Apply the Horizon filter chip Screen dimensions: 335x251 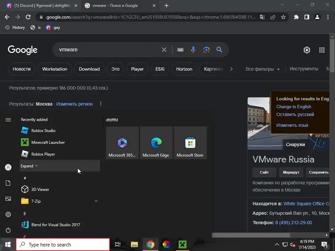184,69
